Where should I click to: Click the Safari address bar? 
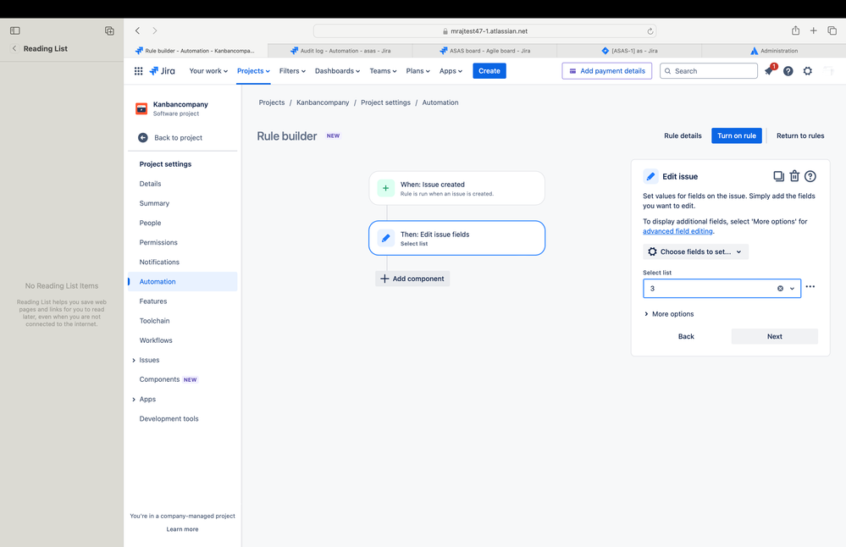click(x=484, y=31)
